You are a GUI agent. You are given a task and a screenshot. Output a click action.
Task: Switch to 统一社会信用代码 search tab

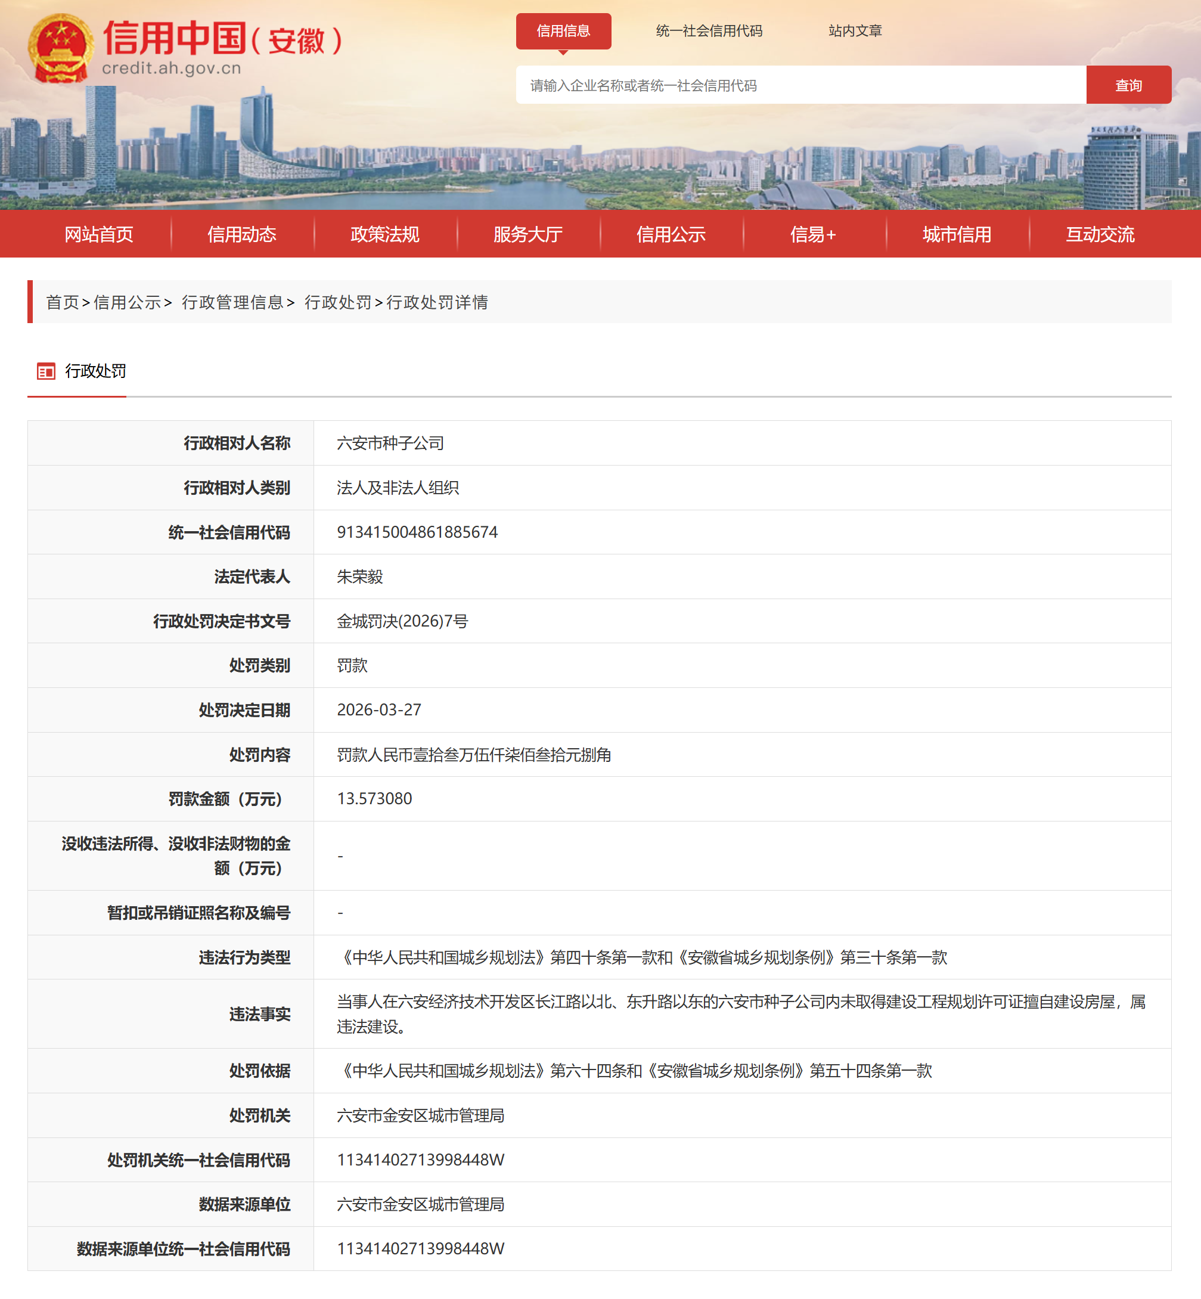pos(709,30)
